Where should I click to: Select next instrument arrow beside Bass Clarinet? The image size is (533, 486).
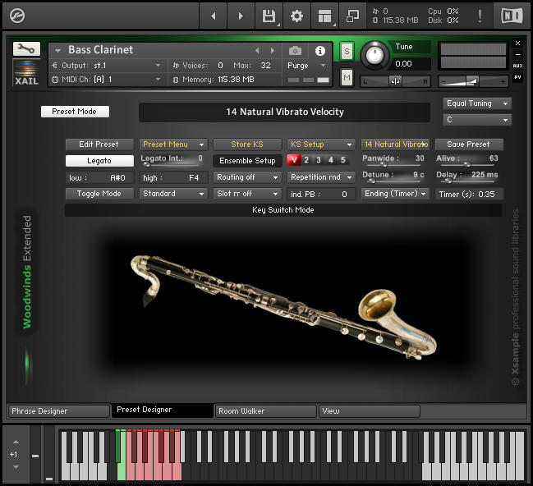[x=273, y=51]
